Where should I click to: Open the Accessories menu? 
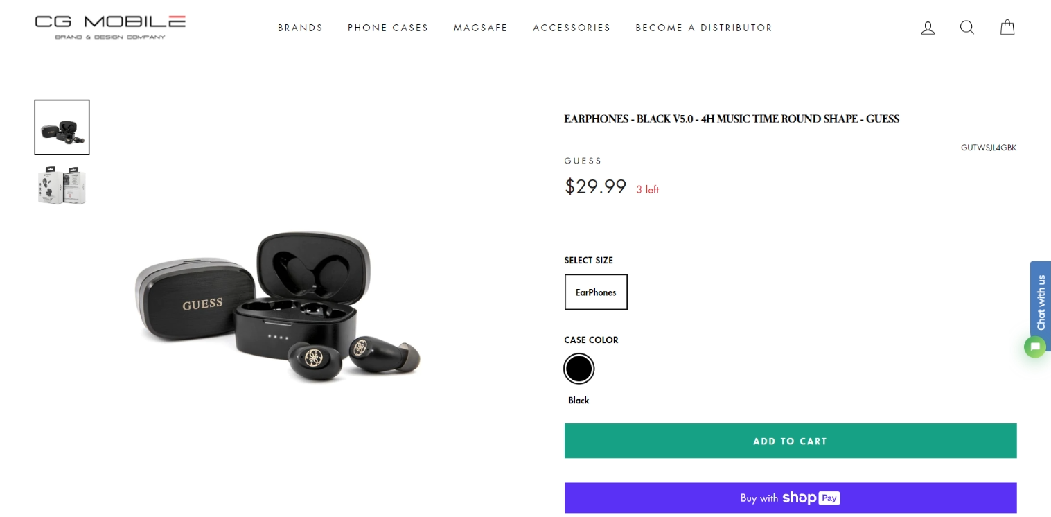pos(572,28)
